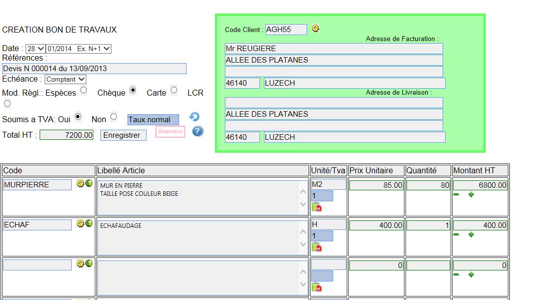Select the Carte payment radio button
Screen dimensions: 538x300
tap(174, 91)
